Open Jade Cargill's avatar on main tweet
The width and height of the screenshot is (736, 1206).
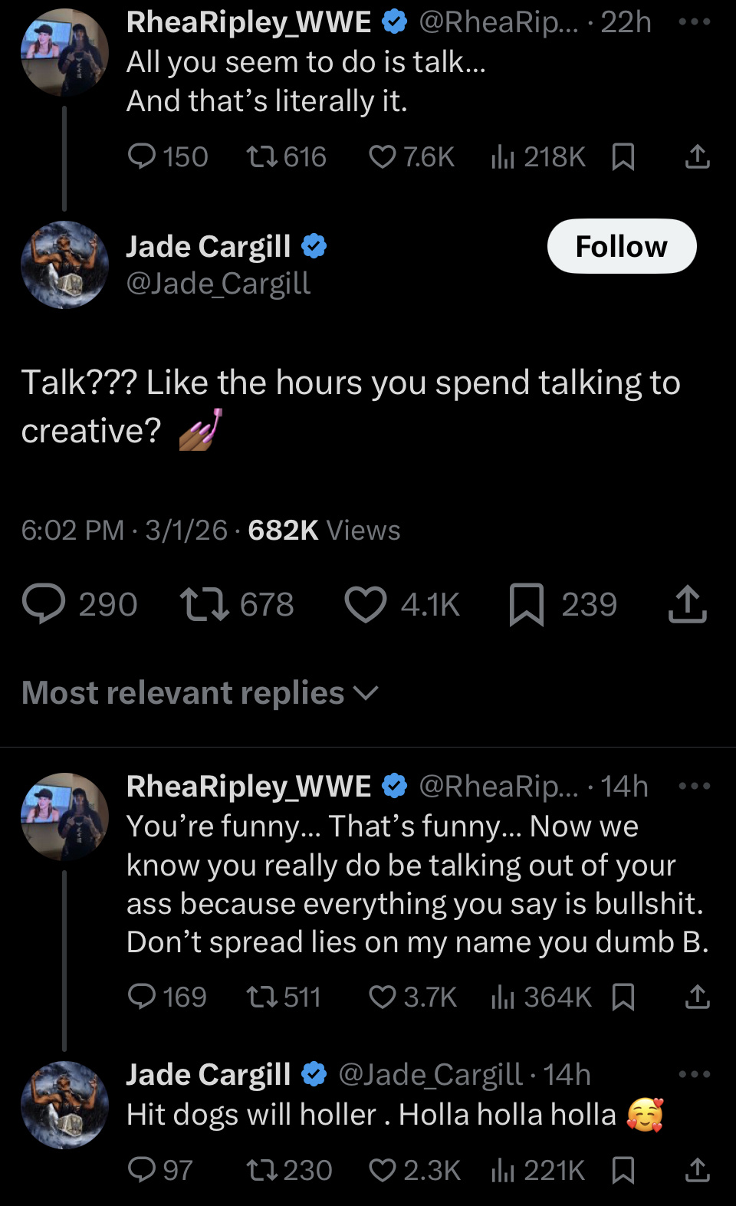coord(64,265)
